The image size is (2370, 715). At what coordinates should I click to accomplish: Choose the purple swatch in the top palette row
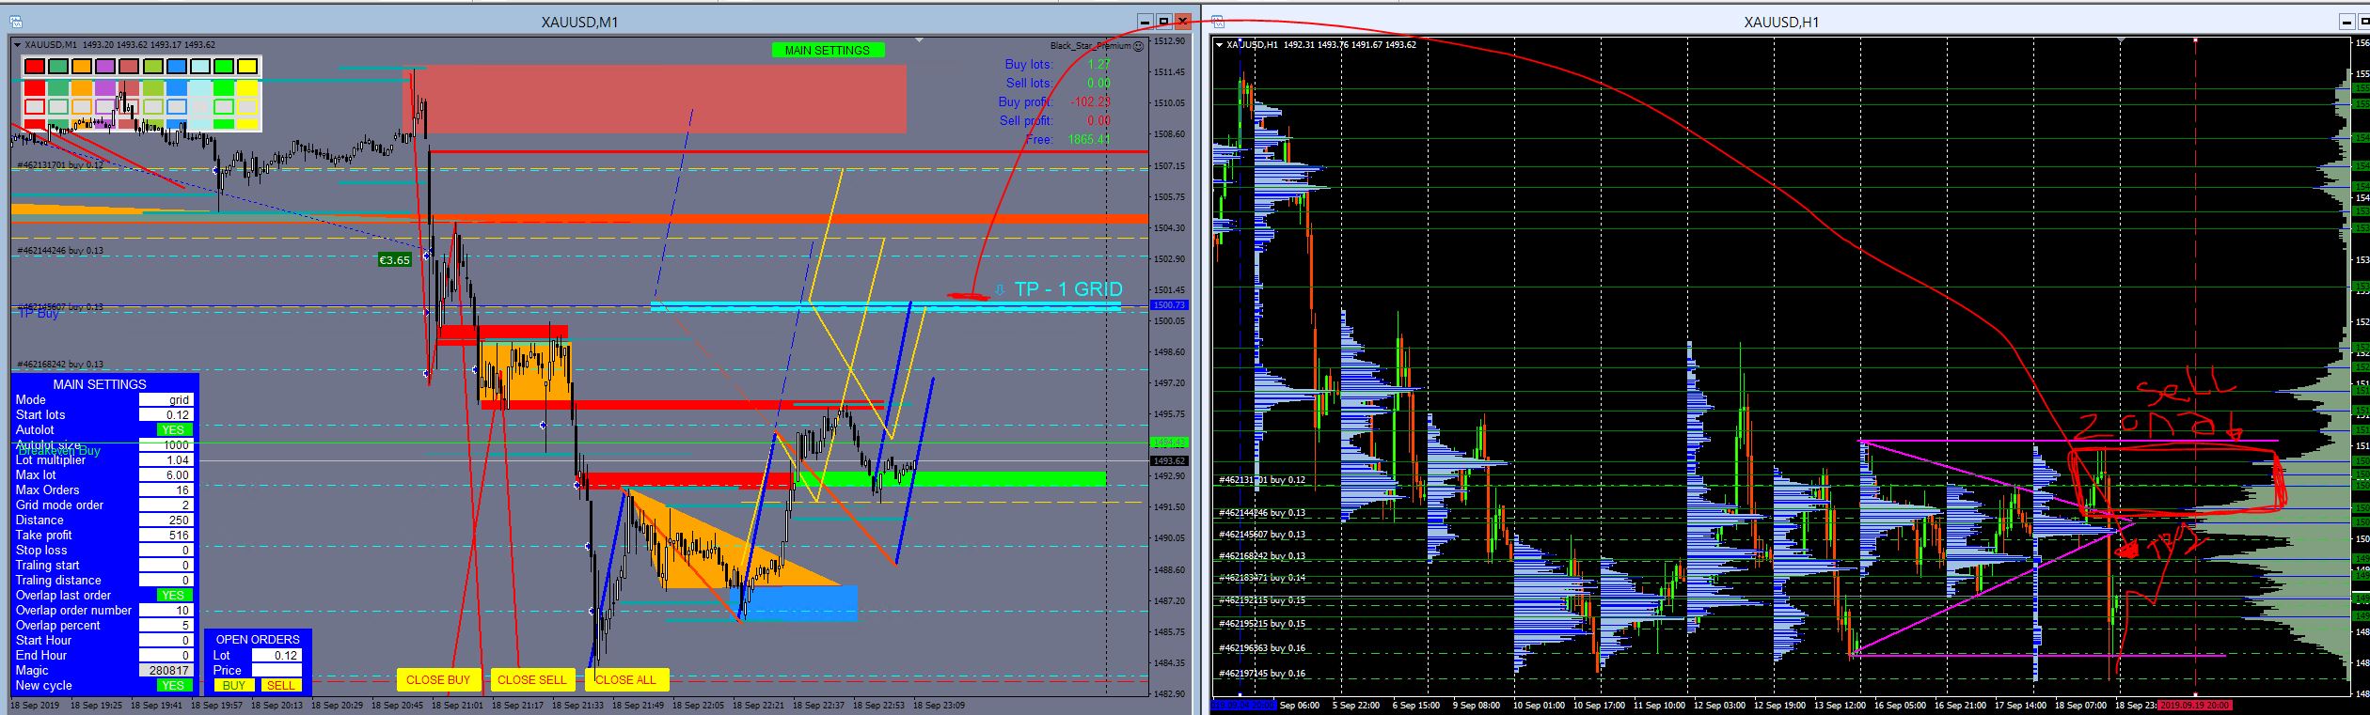[105, 66]
